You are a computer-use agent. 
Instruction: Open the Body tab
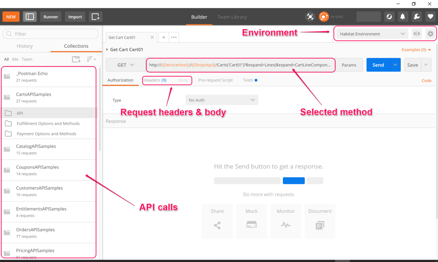tap(183, 80)
